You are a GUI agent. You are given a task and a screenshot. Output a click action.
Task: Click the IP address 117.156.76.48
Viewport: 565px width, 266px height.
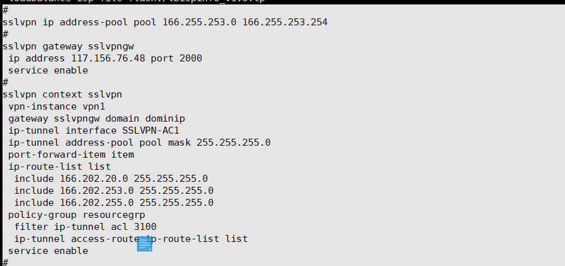tap(108, 58)
